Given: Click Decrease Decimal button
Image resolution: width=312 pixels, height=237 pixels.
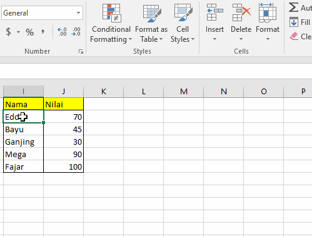Looking at the screenshot, I should click(x=76, y=32).
